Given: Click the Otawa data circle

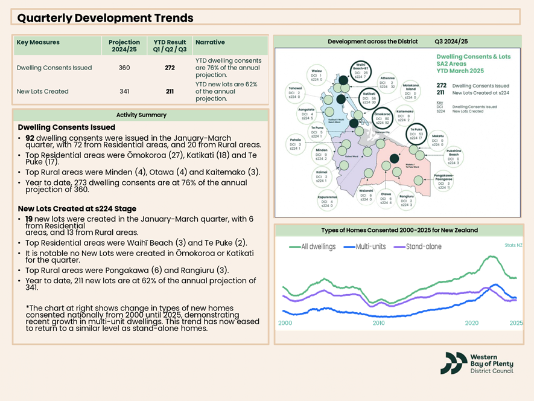Looking at the screenshot, I should pyautogui.click(x=386, y=199).
